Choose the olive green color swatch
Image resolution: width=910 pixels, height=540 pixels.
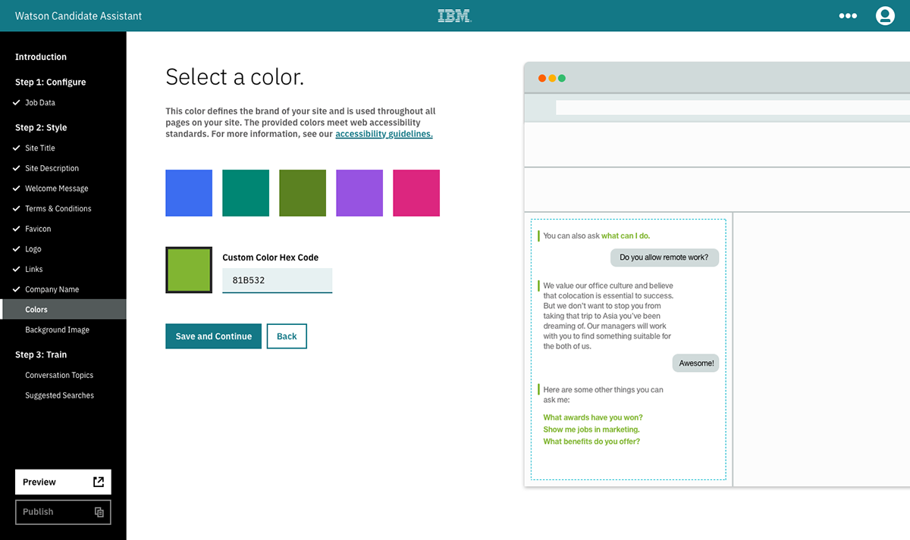pyautogui.click(x=303, y=193)
